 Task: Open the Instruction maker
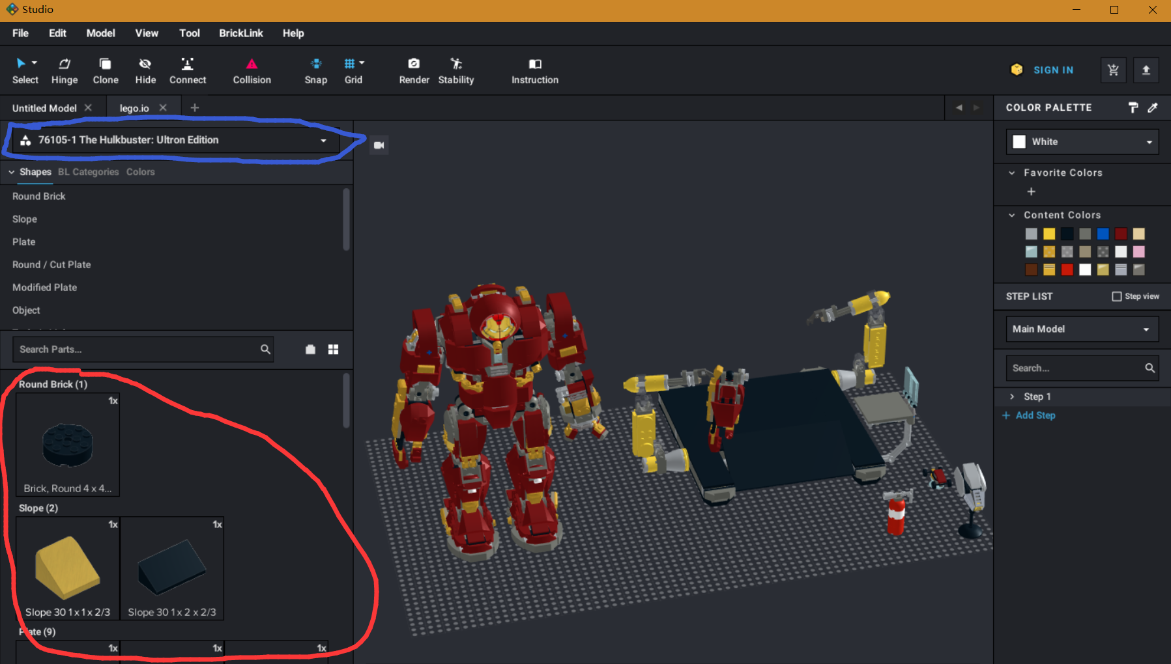coord(535,70)
